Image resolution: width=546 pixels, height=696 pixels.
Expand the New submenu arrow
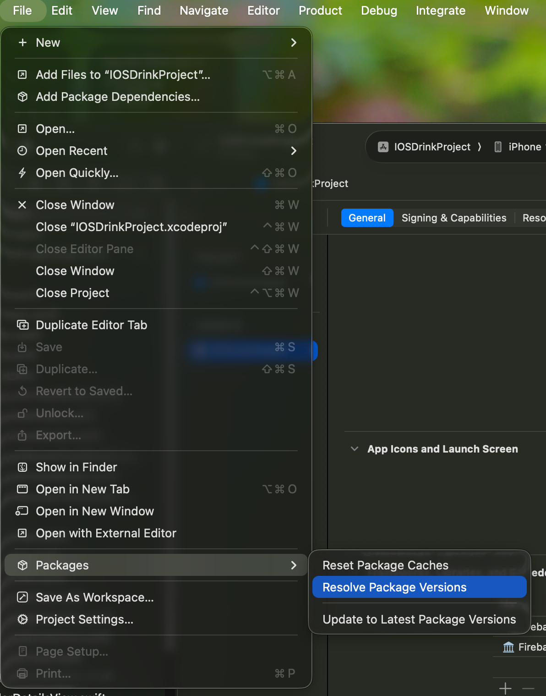(294, 43)
